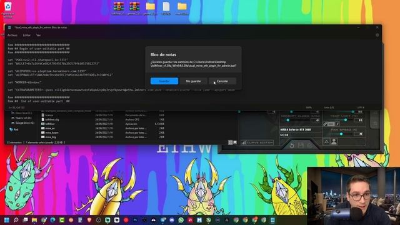Select the text document icon on the desktop
Screen dimensions: 400x225
pos(166,8)
